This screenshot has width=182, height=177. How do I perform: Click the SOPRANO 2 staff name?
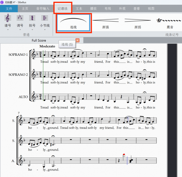pyautogui.click(x=18, y=75)
